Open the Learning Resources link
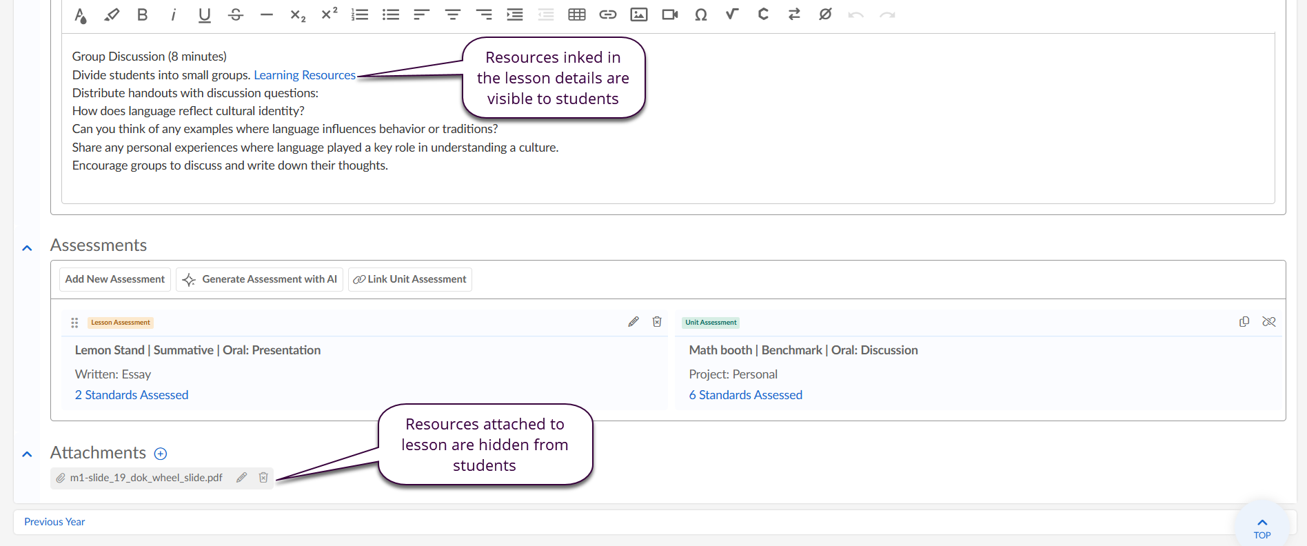This screenshot has height=546, width=1307. coord(305,75)
